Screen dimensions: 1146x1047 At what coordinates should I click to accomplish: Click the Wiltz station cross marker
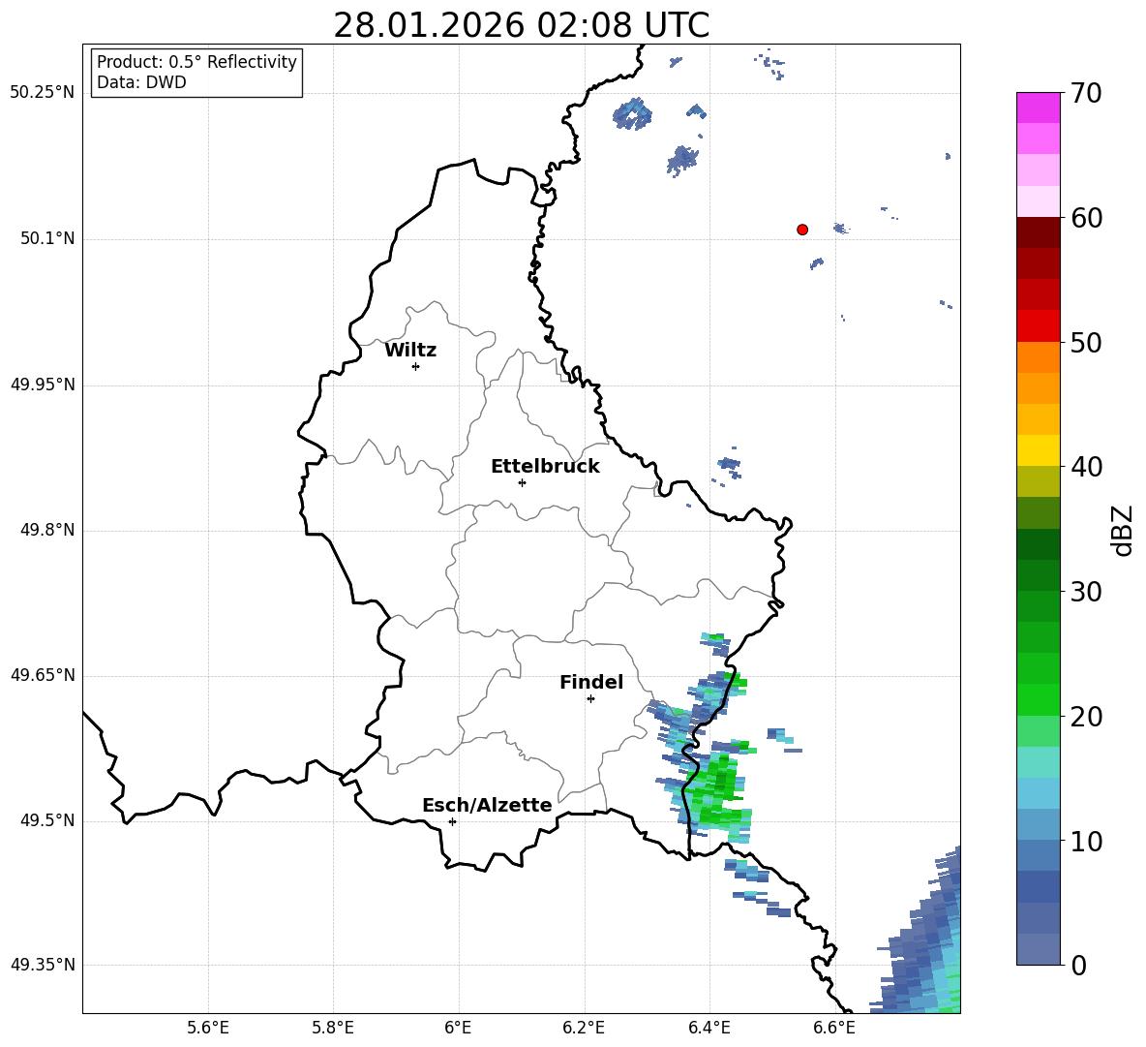coord(415,367)
